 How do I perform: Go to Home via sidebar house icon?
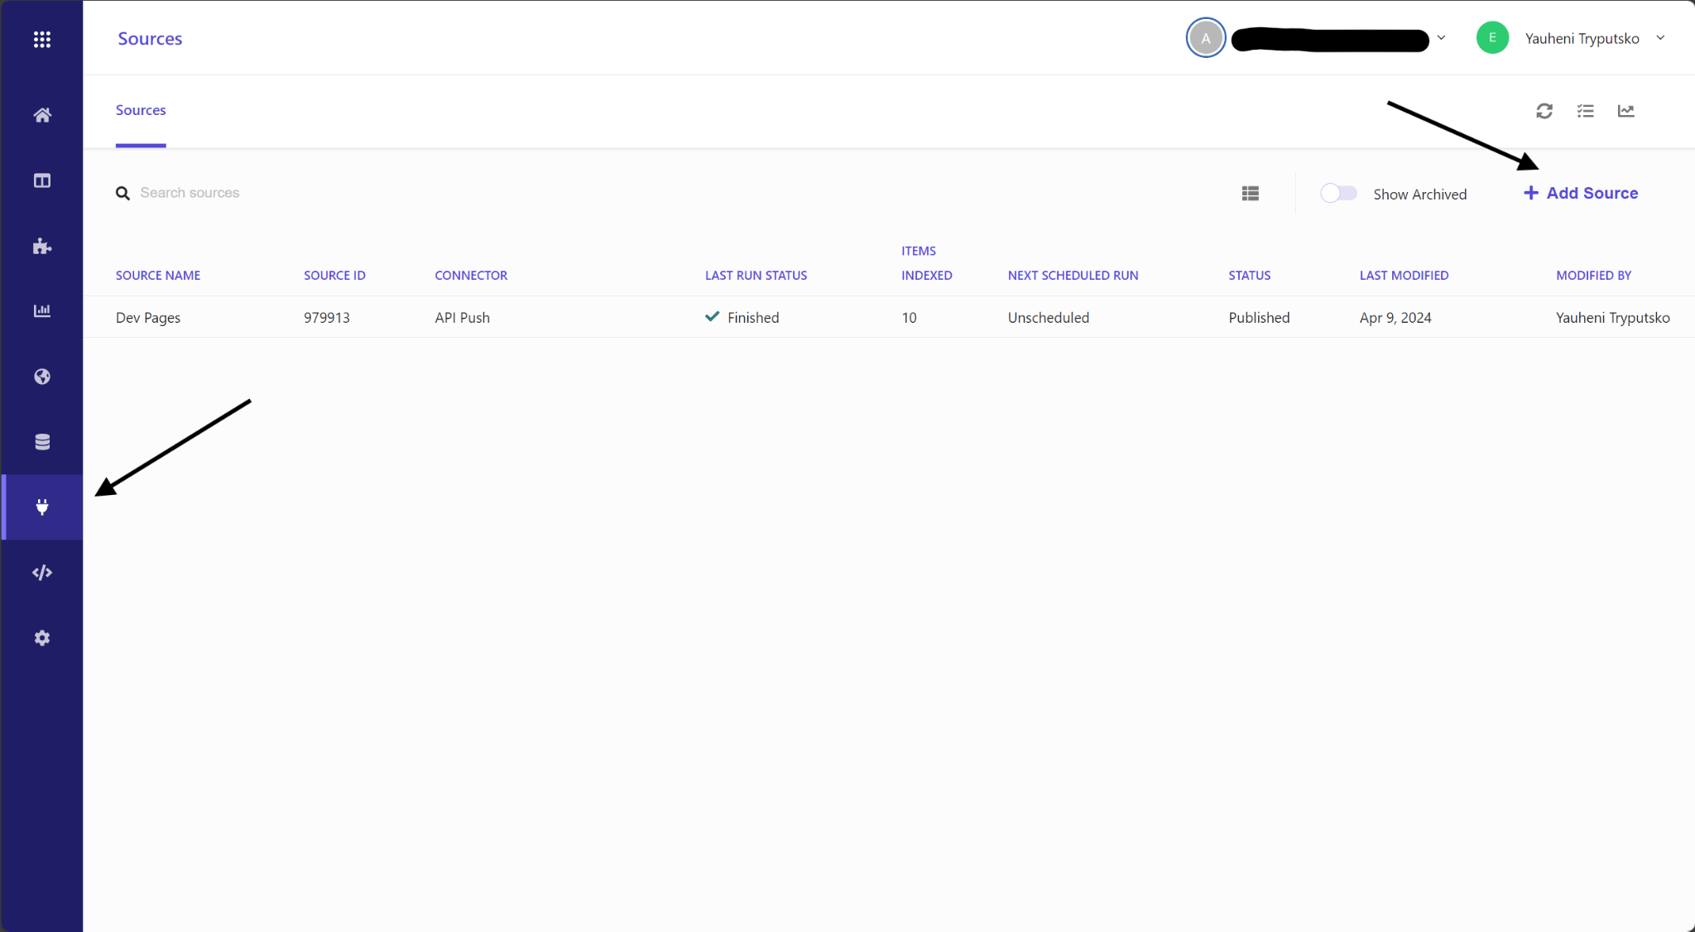[42, 115]
